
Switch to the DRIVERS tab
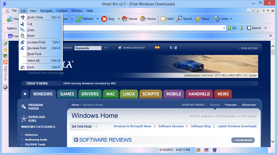pos(90,94)
